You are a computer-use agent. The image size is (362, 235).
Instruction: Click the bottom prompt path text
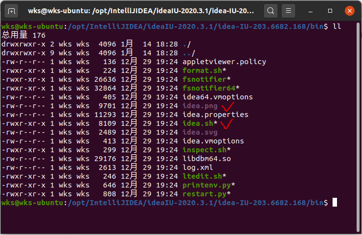[196, 203]
